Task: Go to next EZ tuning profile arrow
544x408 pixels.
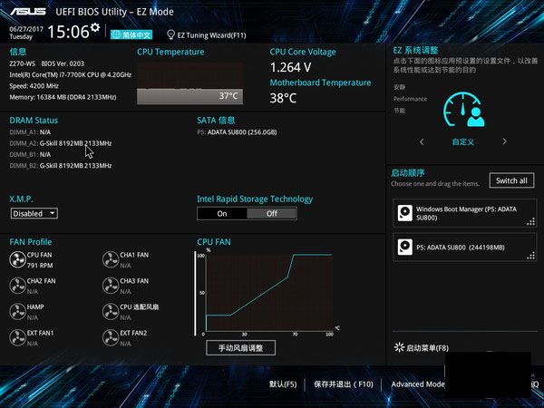Action: tap(504, 141)
